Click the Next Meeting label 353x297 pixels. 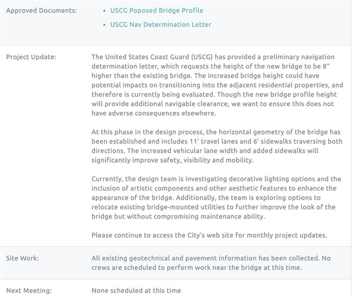click(29, 290)
